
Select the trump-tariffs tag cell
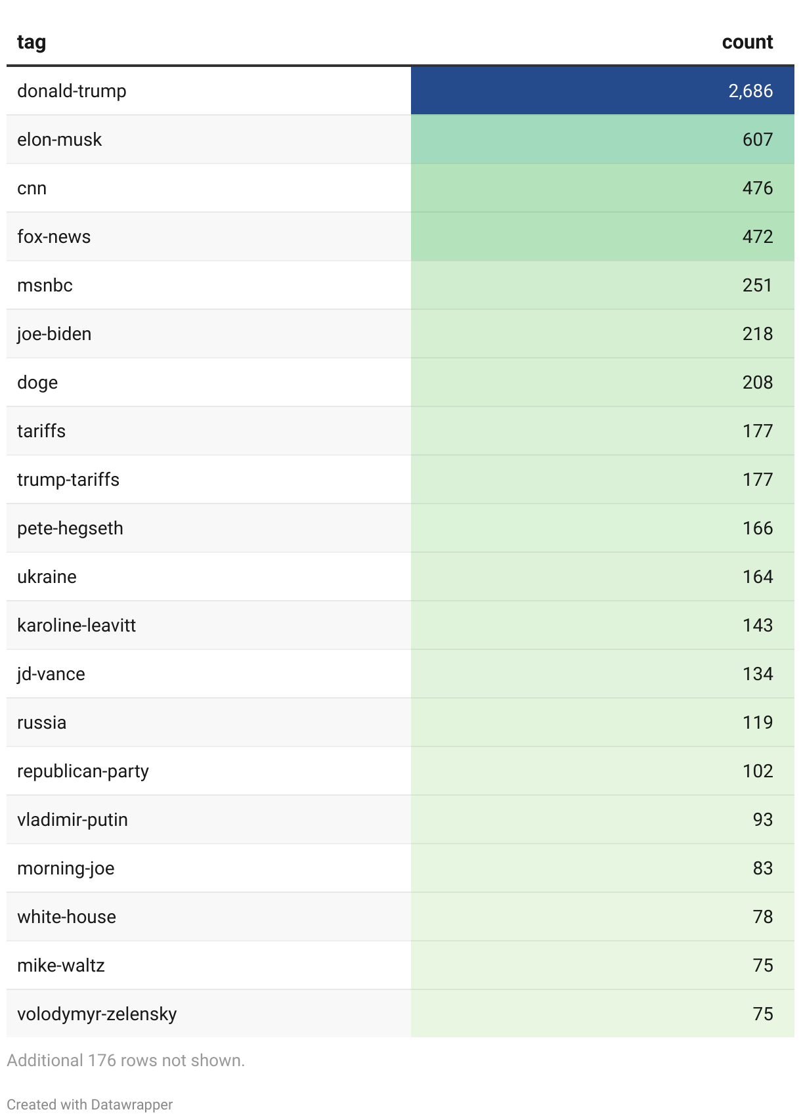(68, 479)
